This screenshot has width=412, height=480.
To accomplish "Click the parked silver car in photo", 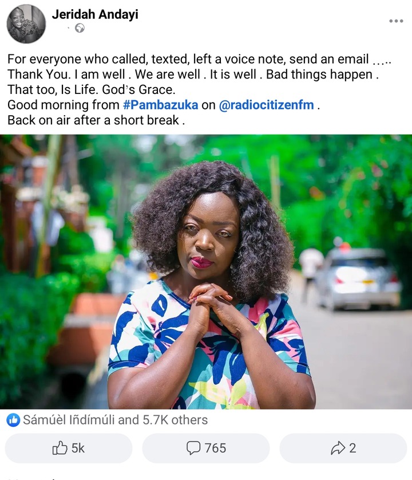I will (x=358, y=278).
